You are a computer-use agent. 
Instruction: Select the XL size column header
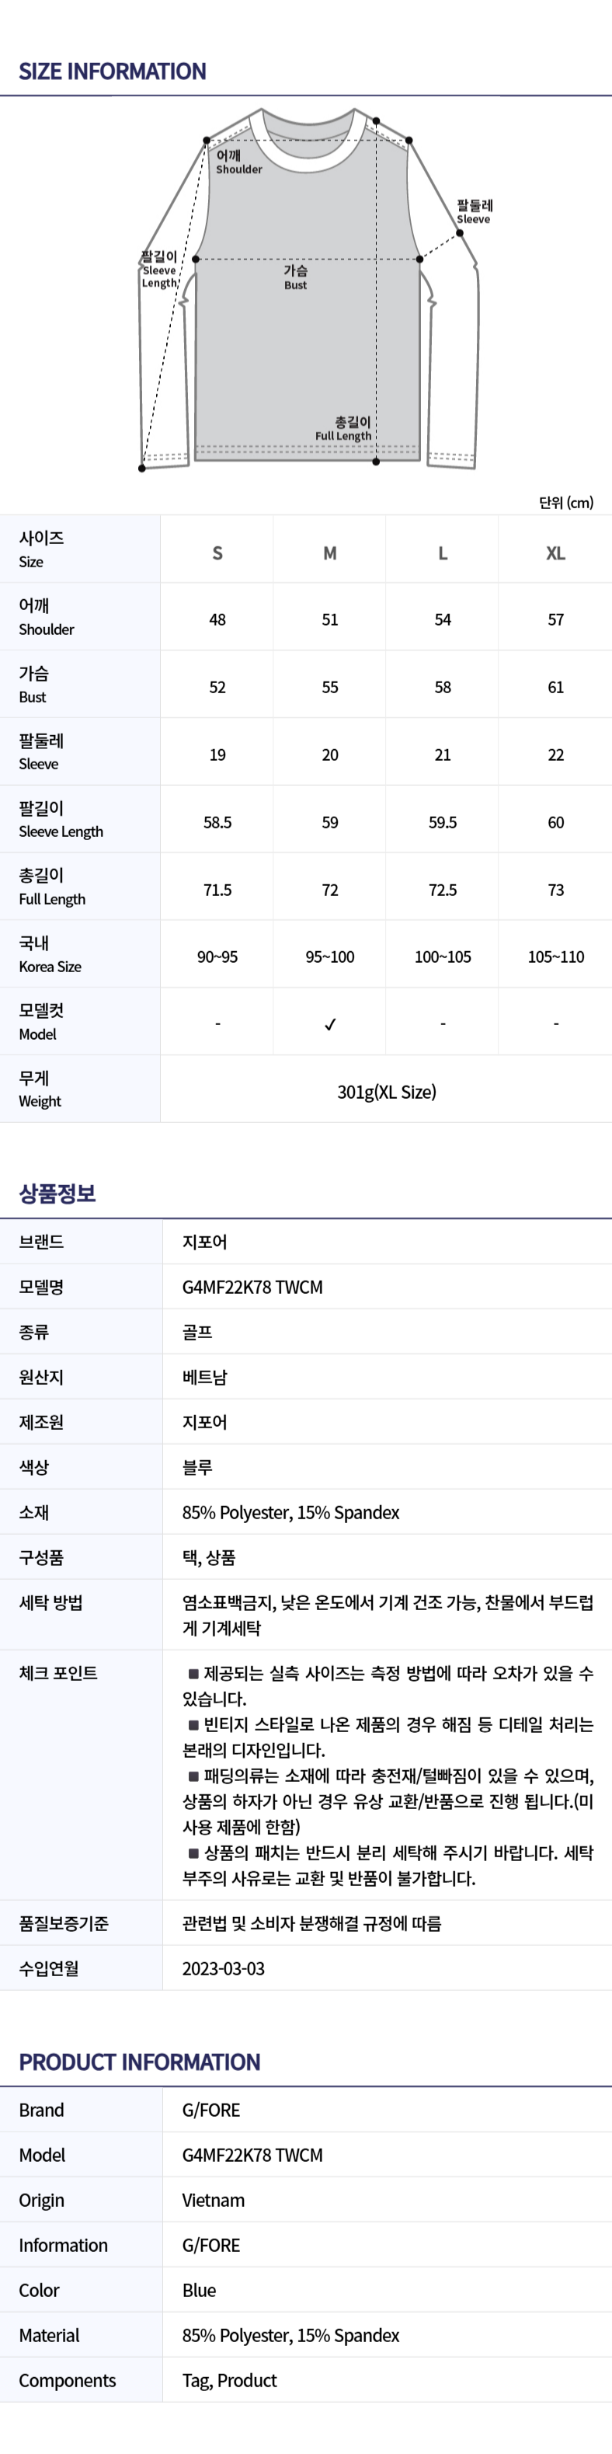pyautogui.click(x=555, y=552)
